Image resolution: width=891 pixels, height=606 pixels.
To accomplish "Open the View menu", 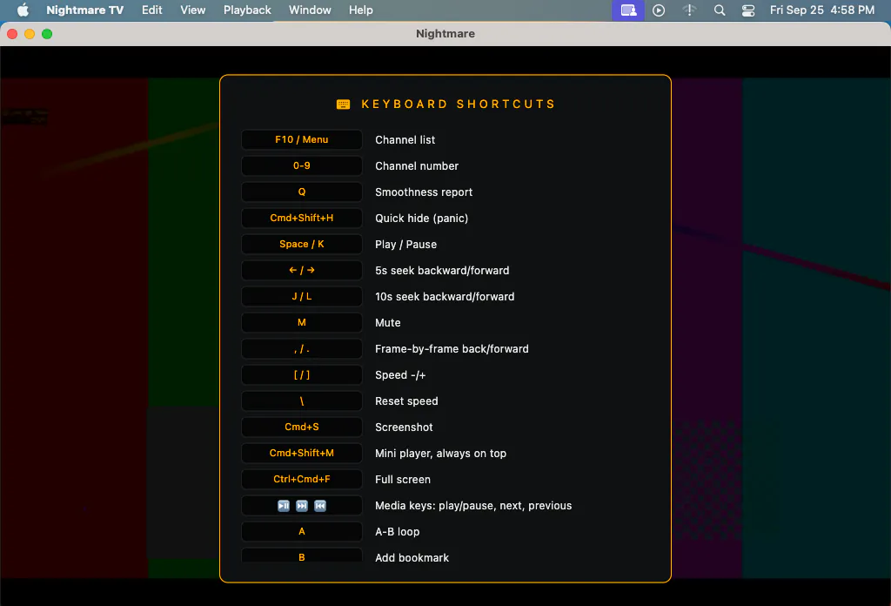I will 192,10.
